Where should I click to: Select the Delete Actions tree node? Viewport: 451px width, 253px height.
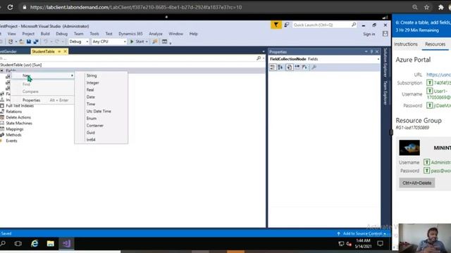click(18, 117)
